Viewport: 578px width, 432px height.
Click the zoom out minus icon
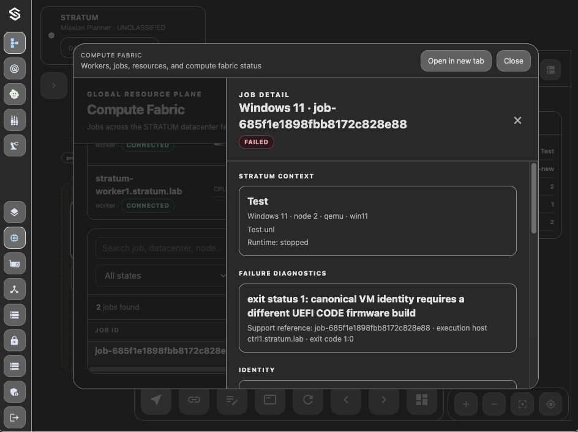tap(494, 405)
